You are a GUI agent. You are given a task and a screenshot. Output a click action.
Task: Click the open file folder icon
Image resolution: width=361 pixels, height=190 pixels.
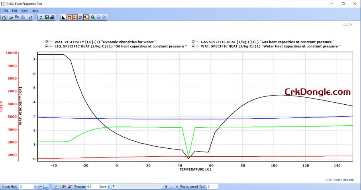[x=11, y=17]
